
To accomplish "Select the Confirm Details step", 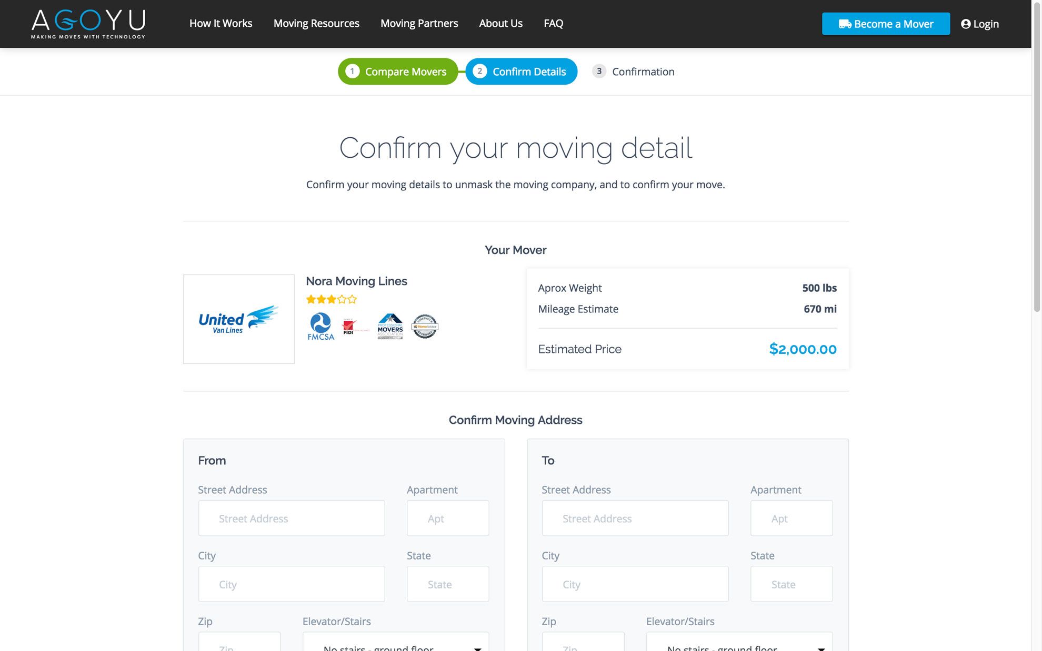I will 521,72.
